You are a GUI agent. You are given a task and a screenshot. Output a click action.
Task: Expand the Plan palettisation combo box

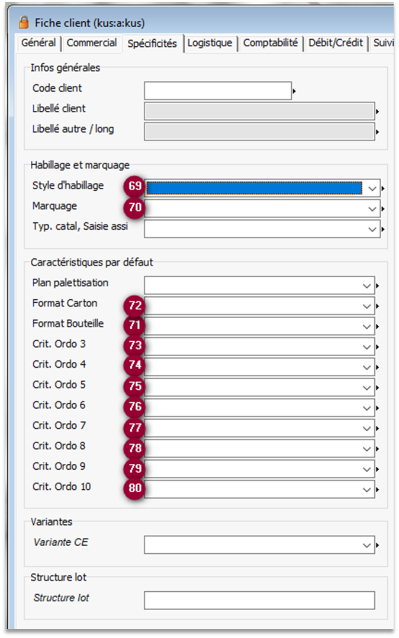pyautogui.click(x=367, y=286)
